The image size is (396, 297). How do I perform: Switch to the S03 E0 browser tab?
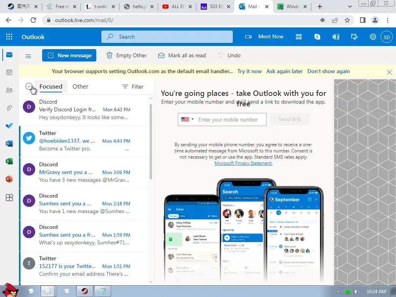point(215,7)
